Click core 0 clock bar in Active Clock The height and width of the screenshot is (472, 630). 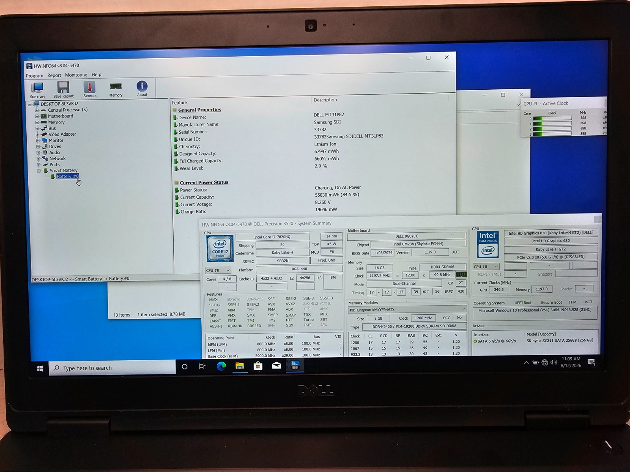tap(552, 118)
